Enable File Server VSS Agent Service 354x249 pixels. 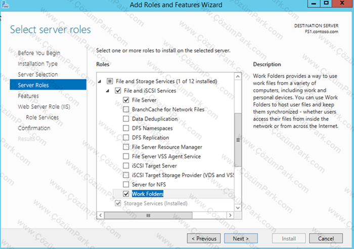coord(126,156)
